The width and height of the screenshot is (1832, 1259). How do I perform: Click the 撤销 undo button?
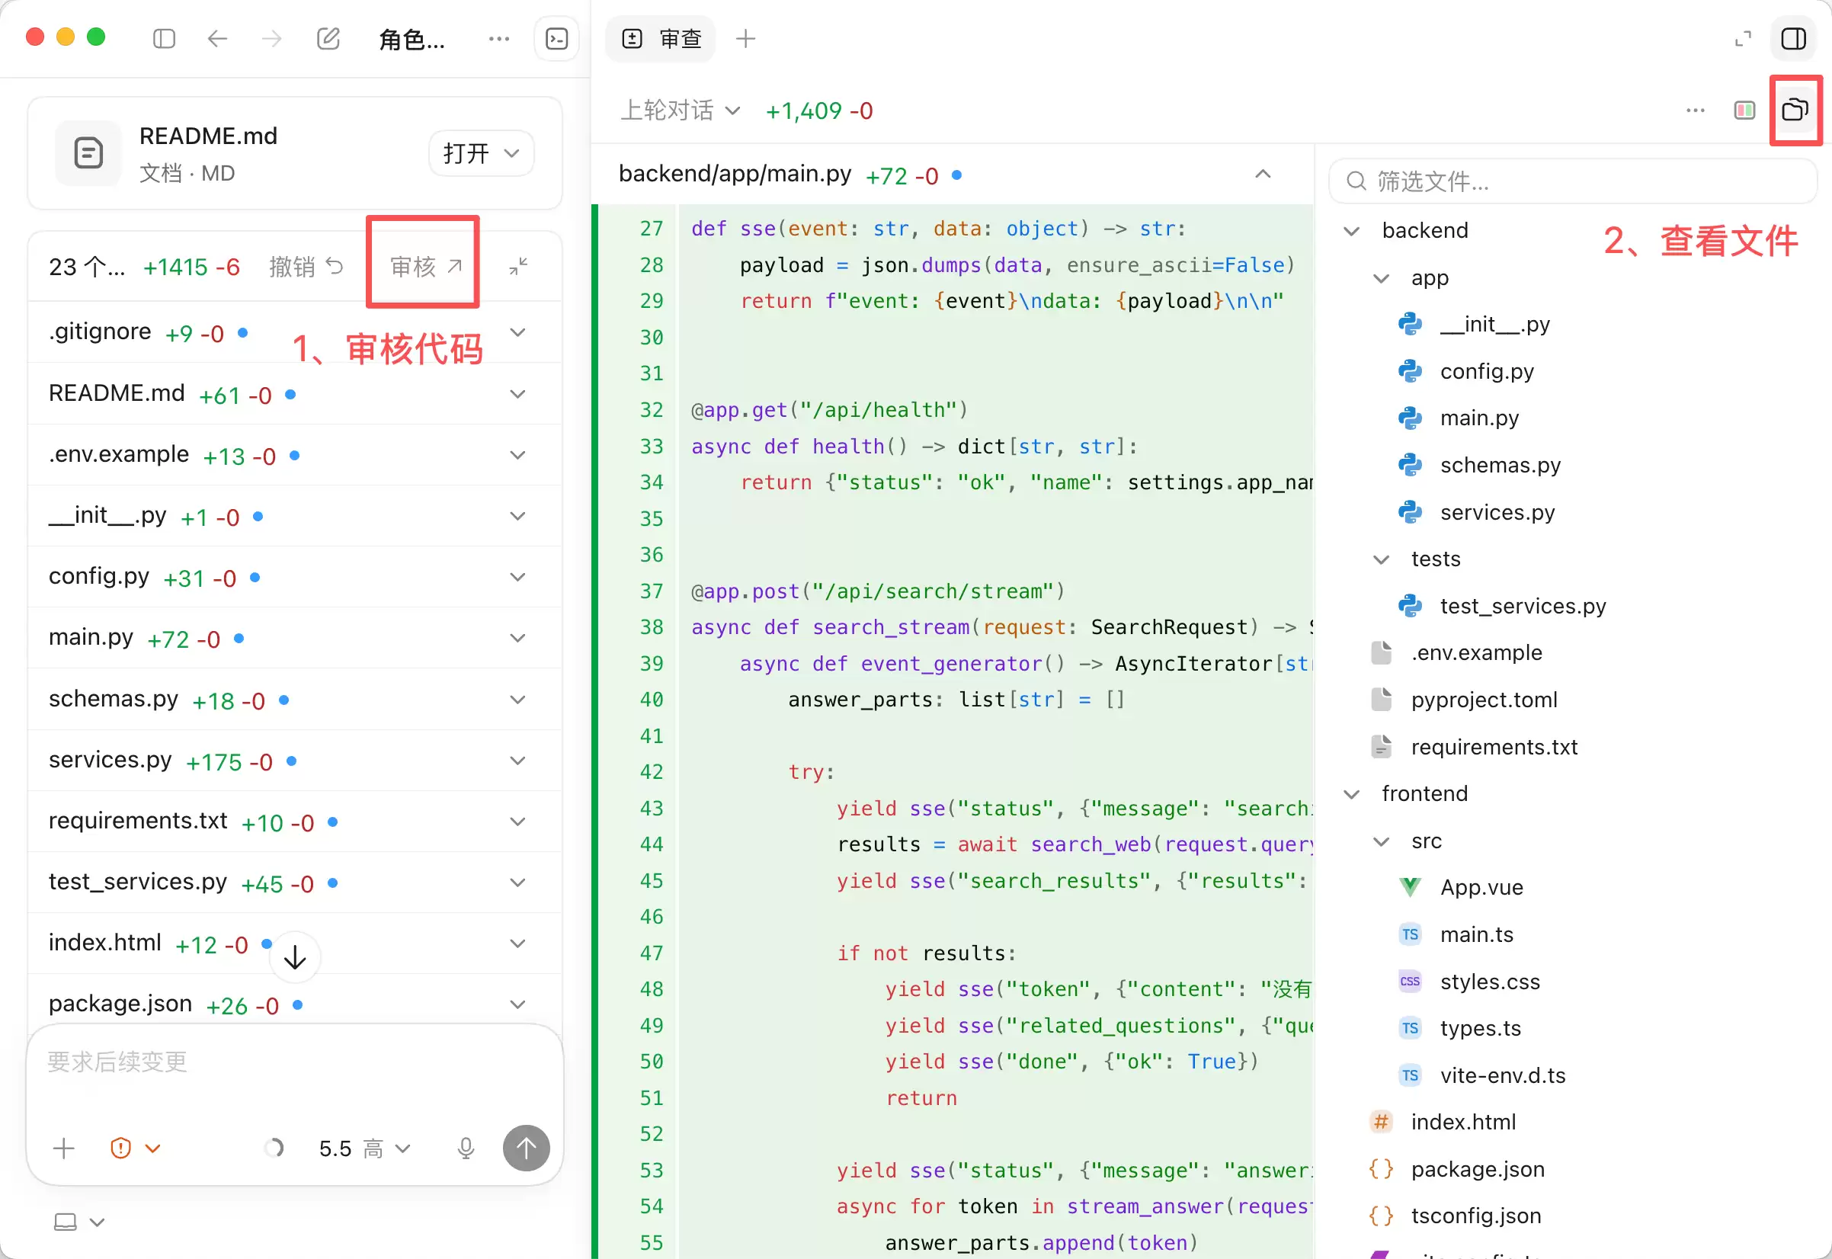(306, 267)
